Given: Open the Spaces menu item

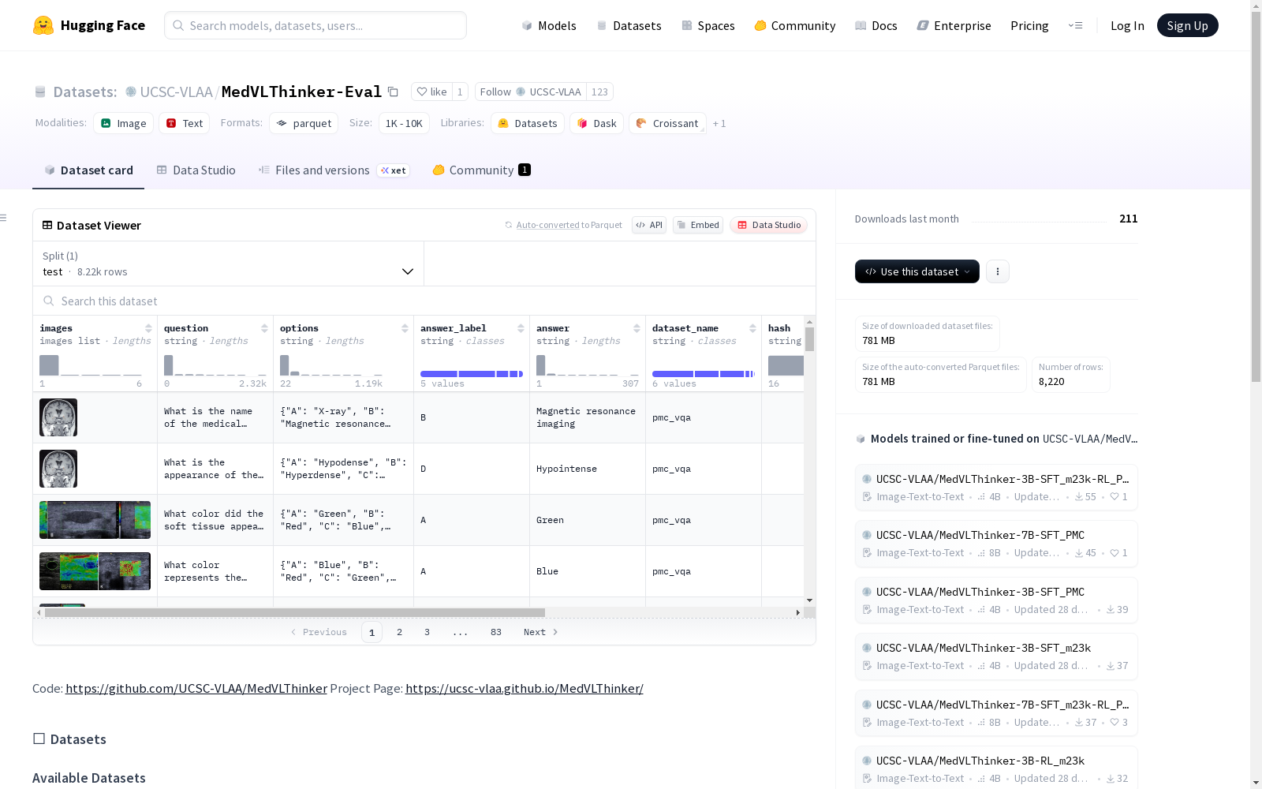Looking at the screenshot, I should (708, 25).
